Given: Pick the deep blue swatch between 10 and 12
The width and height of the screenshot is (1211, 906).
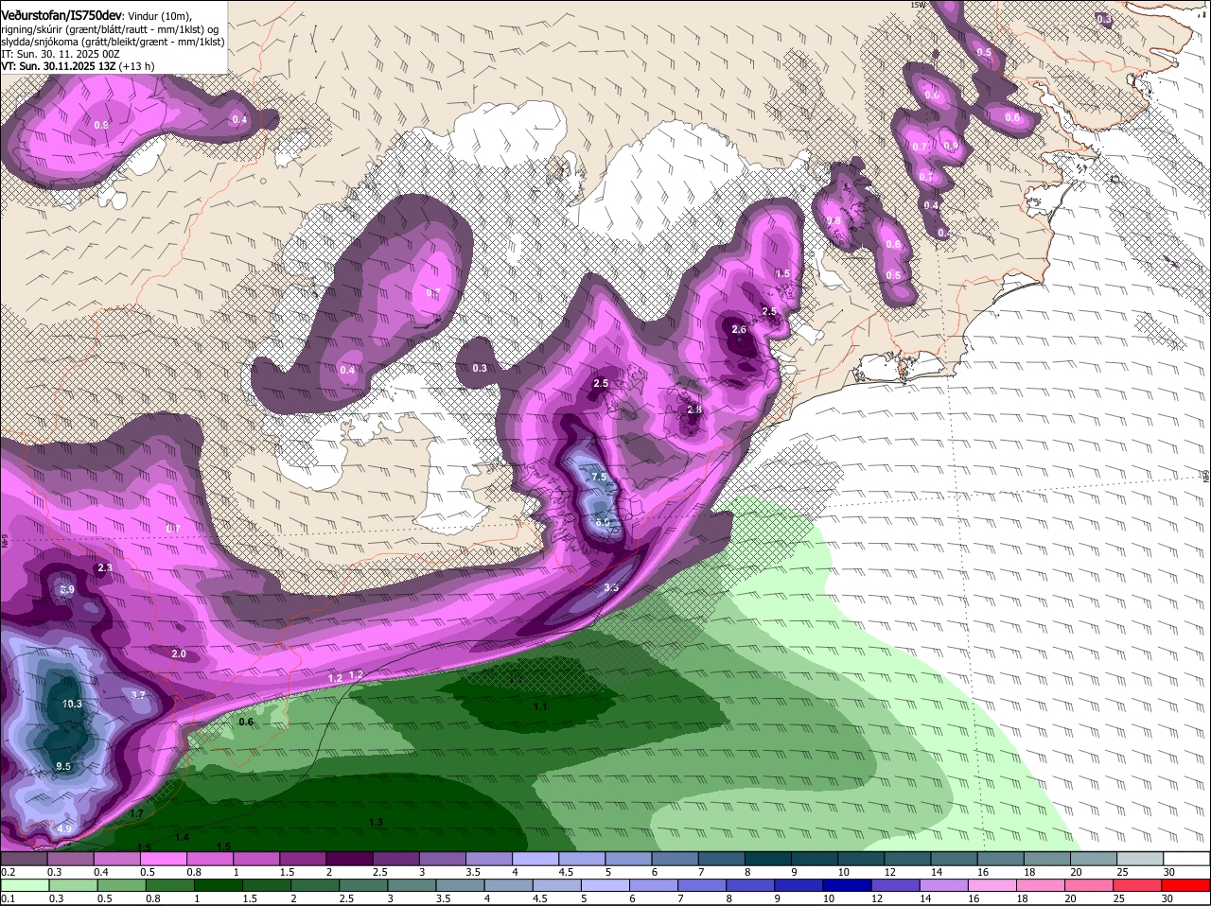Looking at the screenshot, I should (847, 885).
